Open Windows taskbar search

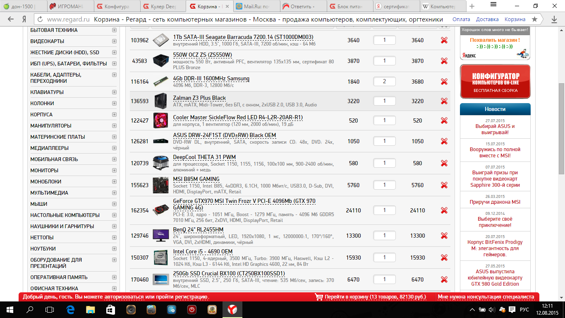(30, 310)
